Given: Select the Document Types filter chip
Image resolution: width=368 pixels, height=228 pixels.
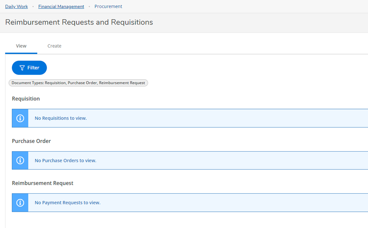Looking at the screenshot, I should 78,83.
